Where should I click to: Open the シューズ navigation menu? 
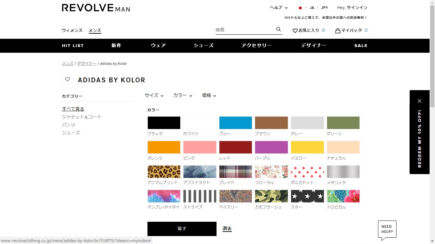(x=203, y=45)
